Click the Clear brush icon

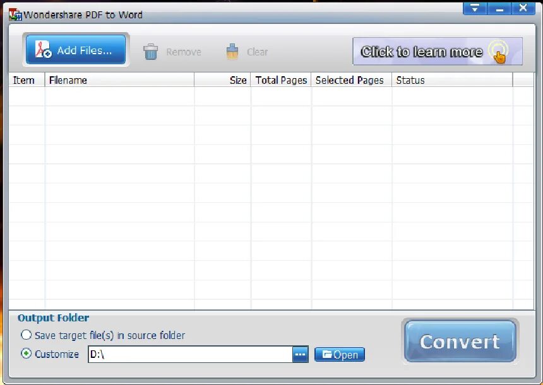point(232,52)
